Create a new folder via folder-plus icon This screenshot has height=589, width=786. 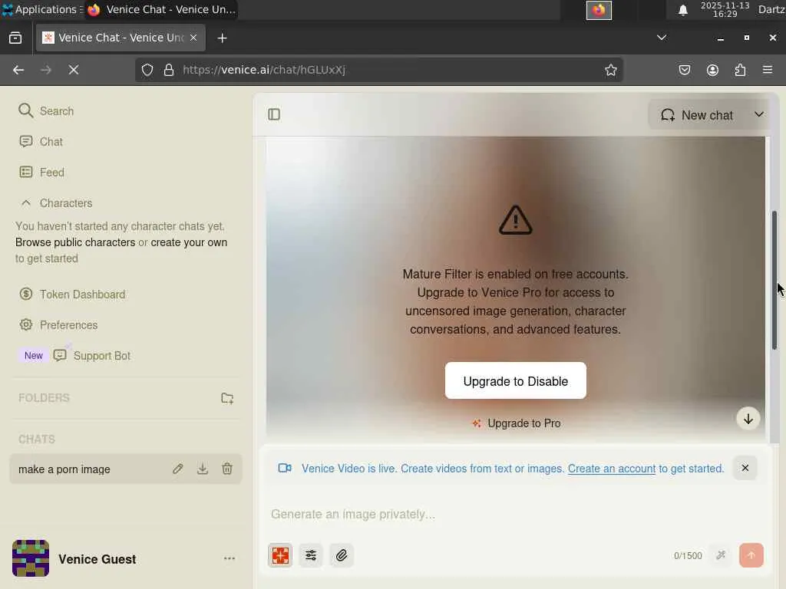tap(227, 398)
